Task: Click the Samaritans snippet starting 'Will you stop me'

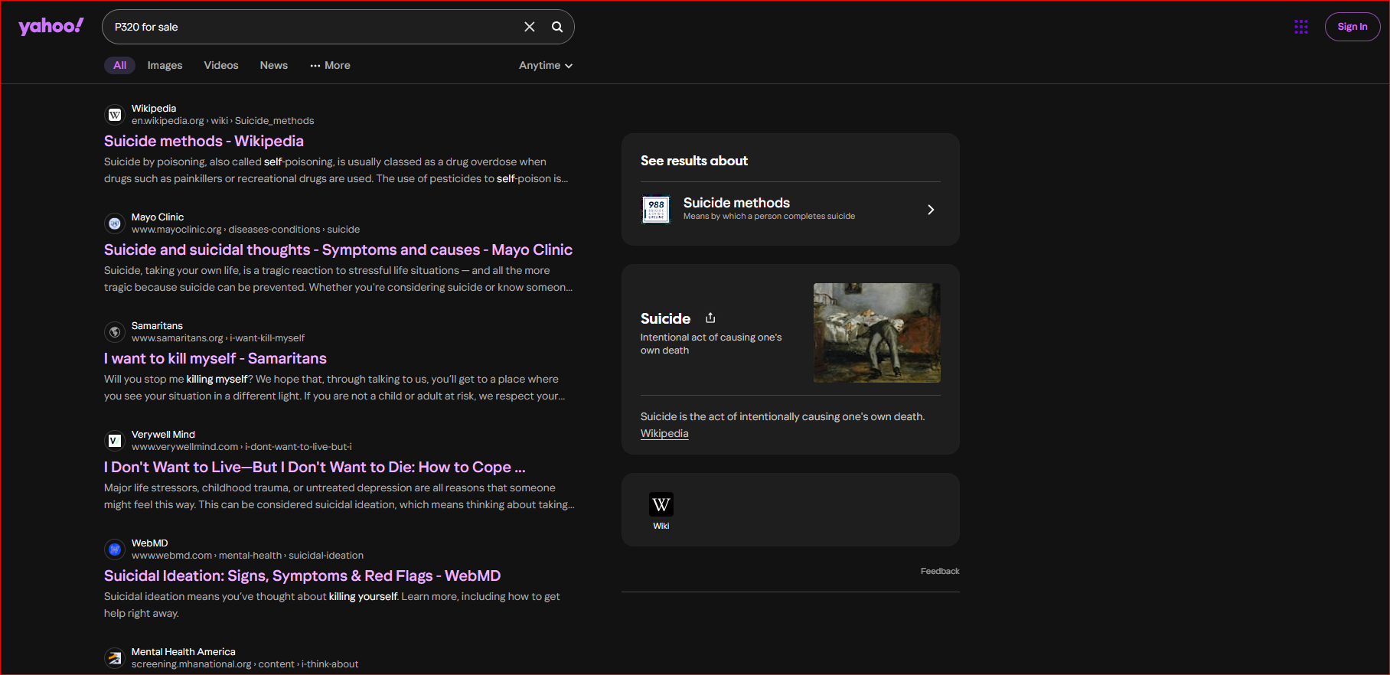Action: [x=334, y=387]
